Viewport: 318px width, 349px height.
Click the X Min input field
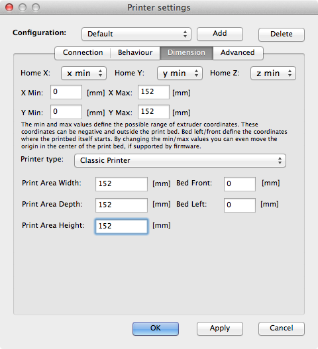(x=66, y=92)
